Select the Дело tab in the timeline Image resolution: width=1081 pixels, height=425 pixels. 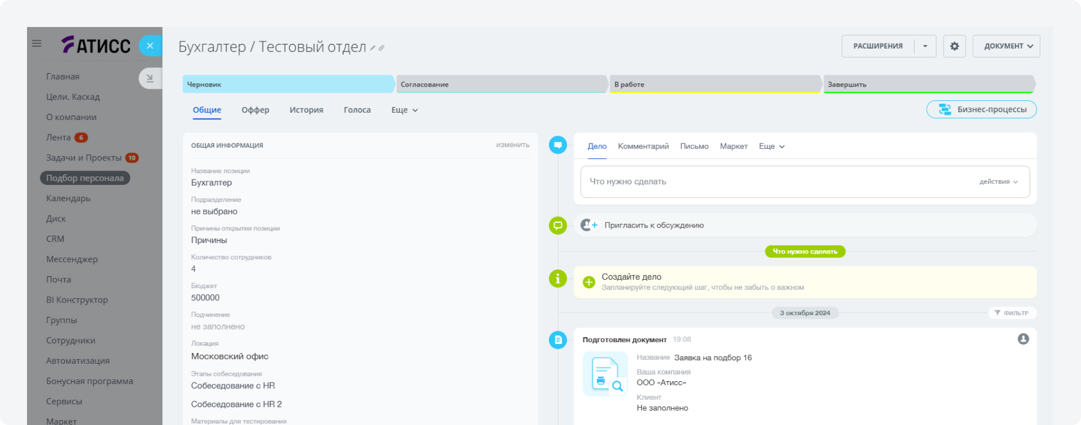(597, 146)
